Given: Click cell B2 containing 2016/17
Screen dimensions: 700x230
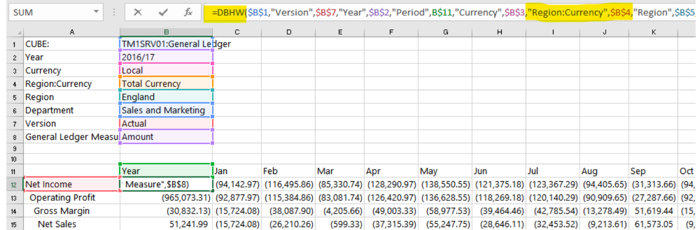Looking at the screenshot, I should tap(167, 57).
